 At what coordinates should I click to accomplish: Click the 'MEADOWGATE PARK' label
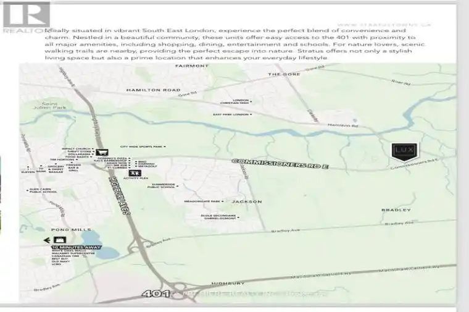202,201
